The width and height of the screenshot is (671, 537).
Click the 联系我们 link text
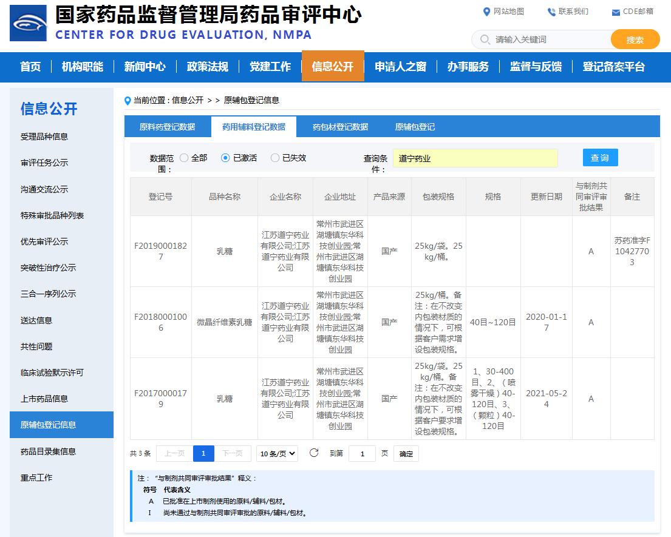click(x=573, y=12)
